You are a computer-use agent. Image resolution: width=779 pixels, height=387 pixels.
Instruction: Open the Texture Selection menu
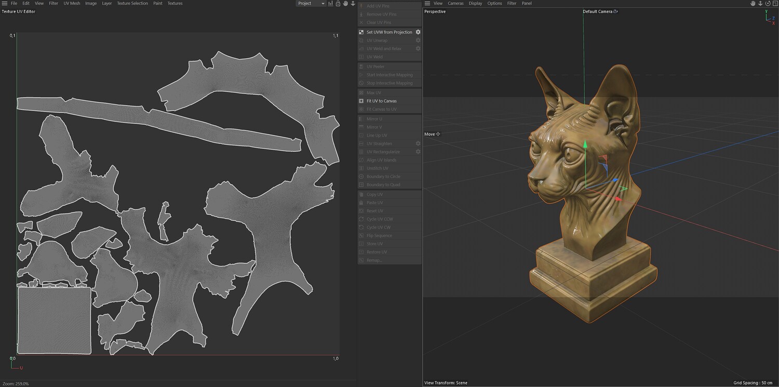(132, 3)
